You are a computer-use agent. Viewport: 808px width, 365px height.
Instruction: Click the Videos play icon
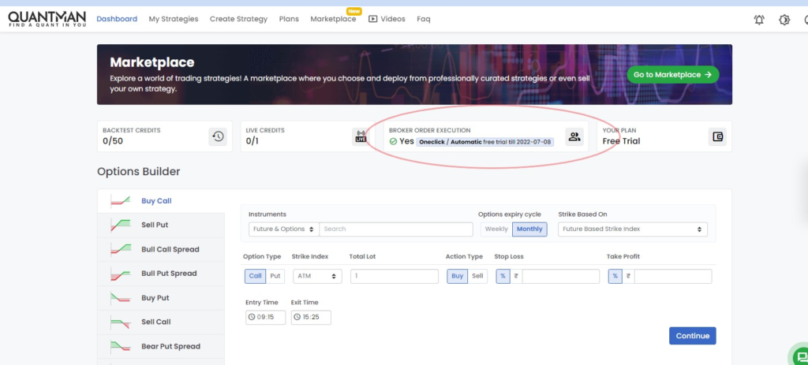373,19
